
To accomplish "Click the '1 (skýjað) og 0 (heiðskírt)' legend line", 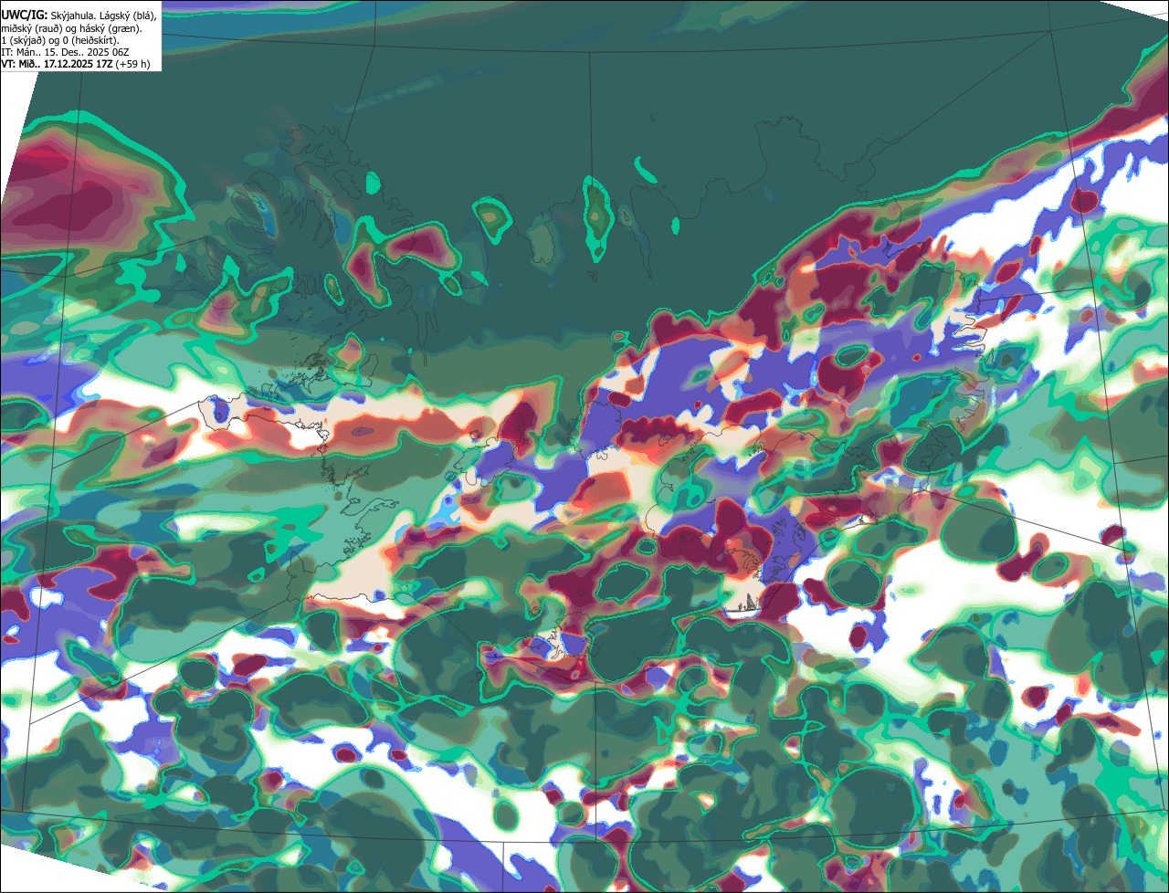I will click(60, 40).
